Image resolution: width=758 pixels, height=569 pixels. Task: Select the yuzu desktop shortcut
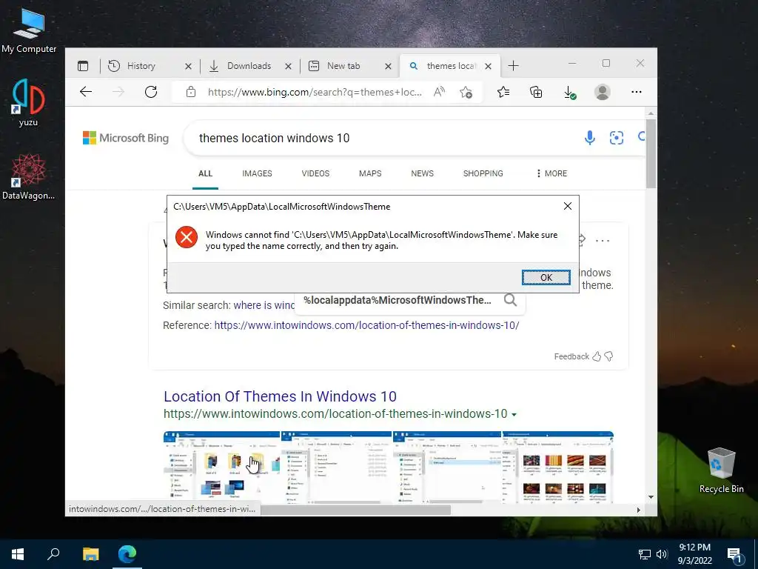click(28, 102)
